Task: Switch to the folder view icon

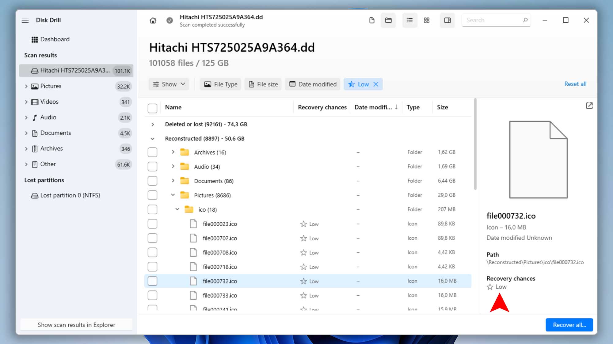Action: coord(388,20)
